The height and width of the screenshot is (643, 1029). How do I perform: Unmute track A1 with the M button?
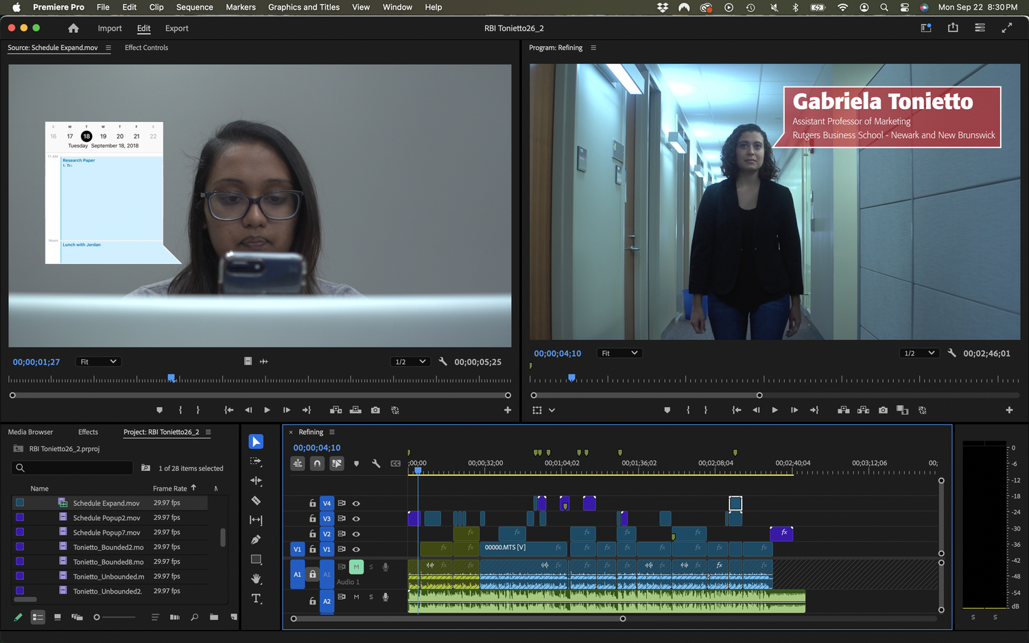(356, 567)
